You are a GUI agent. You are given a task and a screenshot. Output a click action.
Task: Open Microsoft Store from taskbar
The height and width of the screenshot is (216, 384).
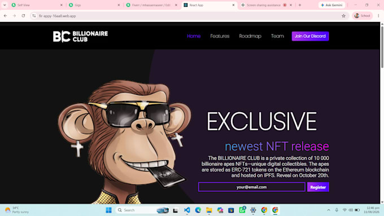[231, 210]
